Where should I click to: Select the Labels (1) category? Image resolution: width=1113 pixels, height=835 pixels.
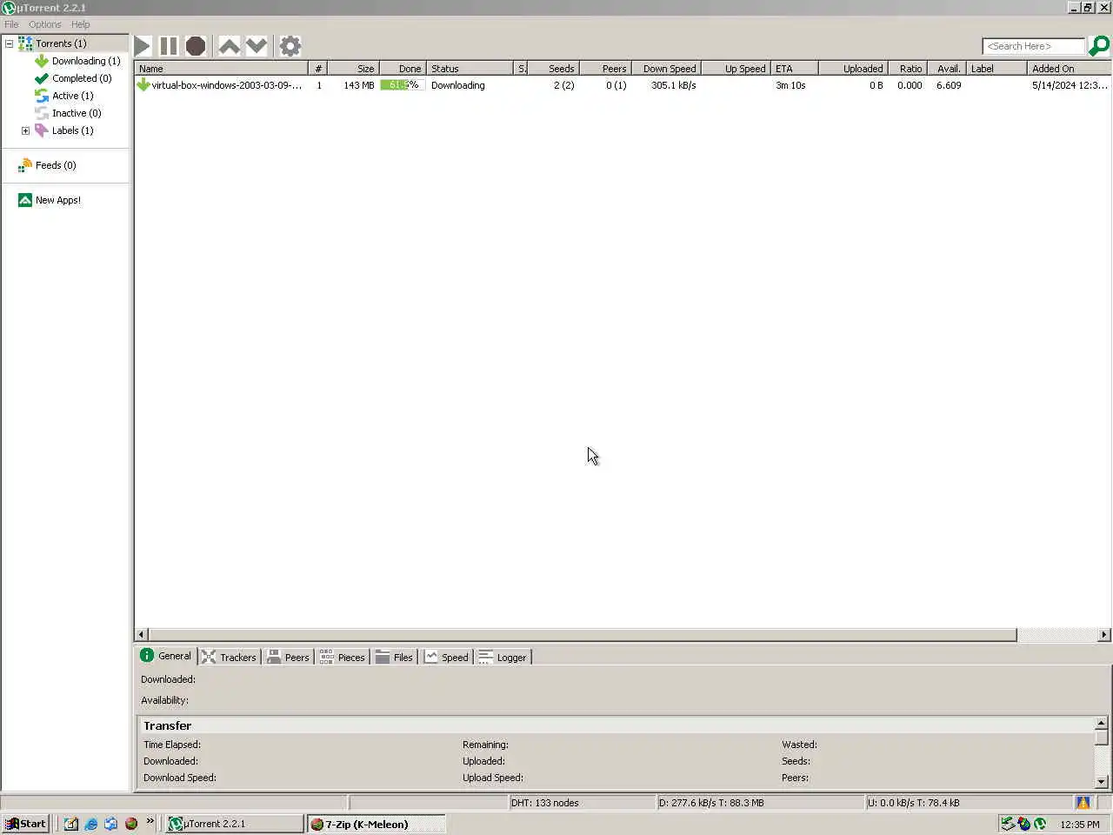pos(64,130)
